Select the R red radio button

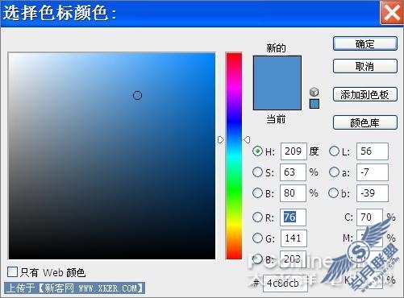257,217
